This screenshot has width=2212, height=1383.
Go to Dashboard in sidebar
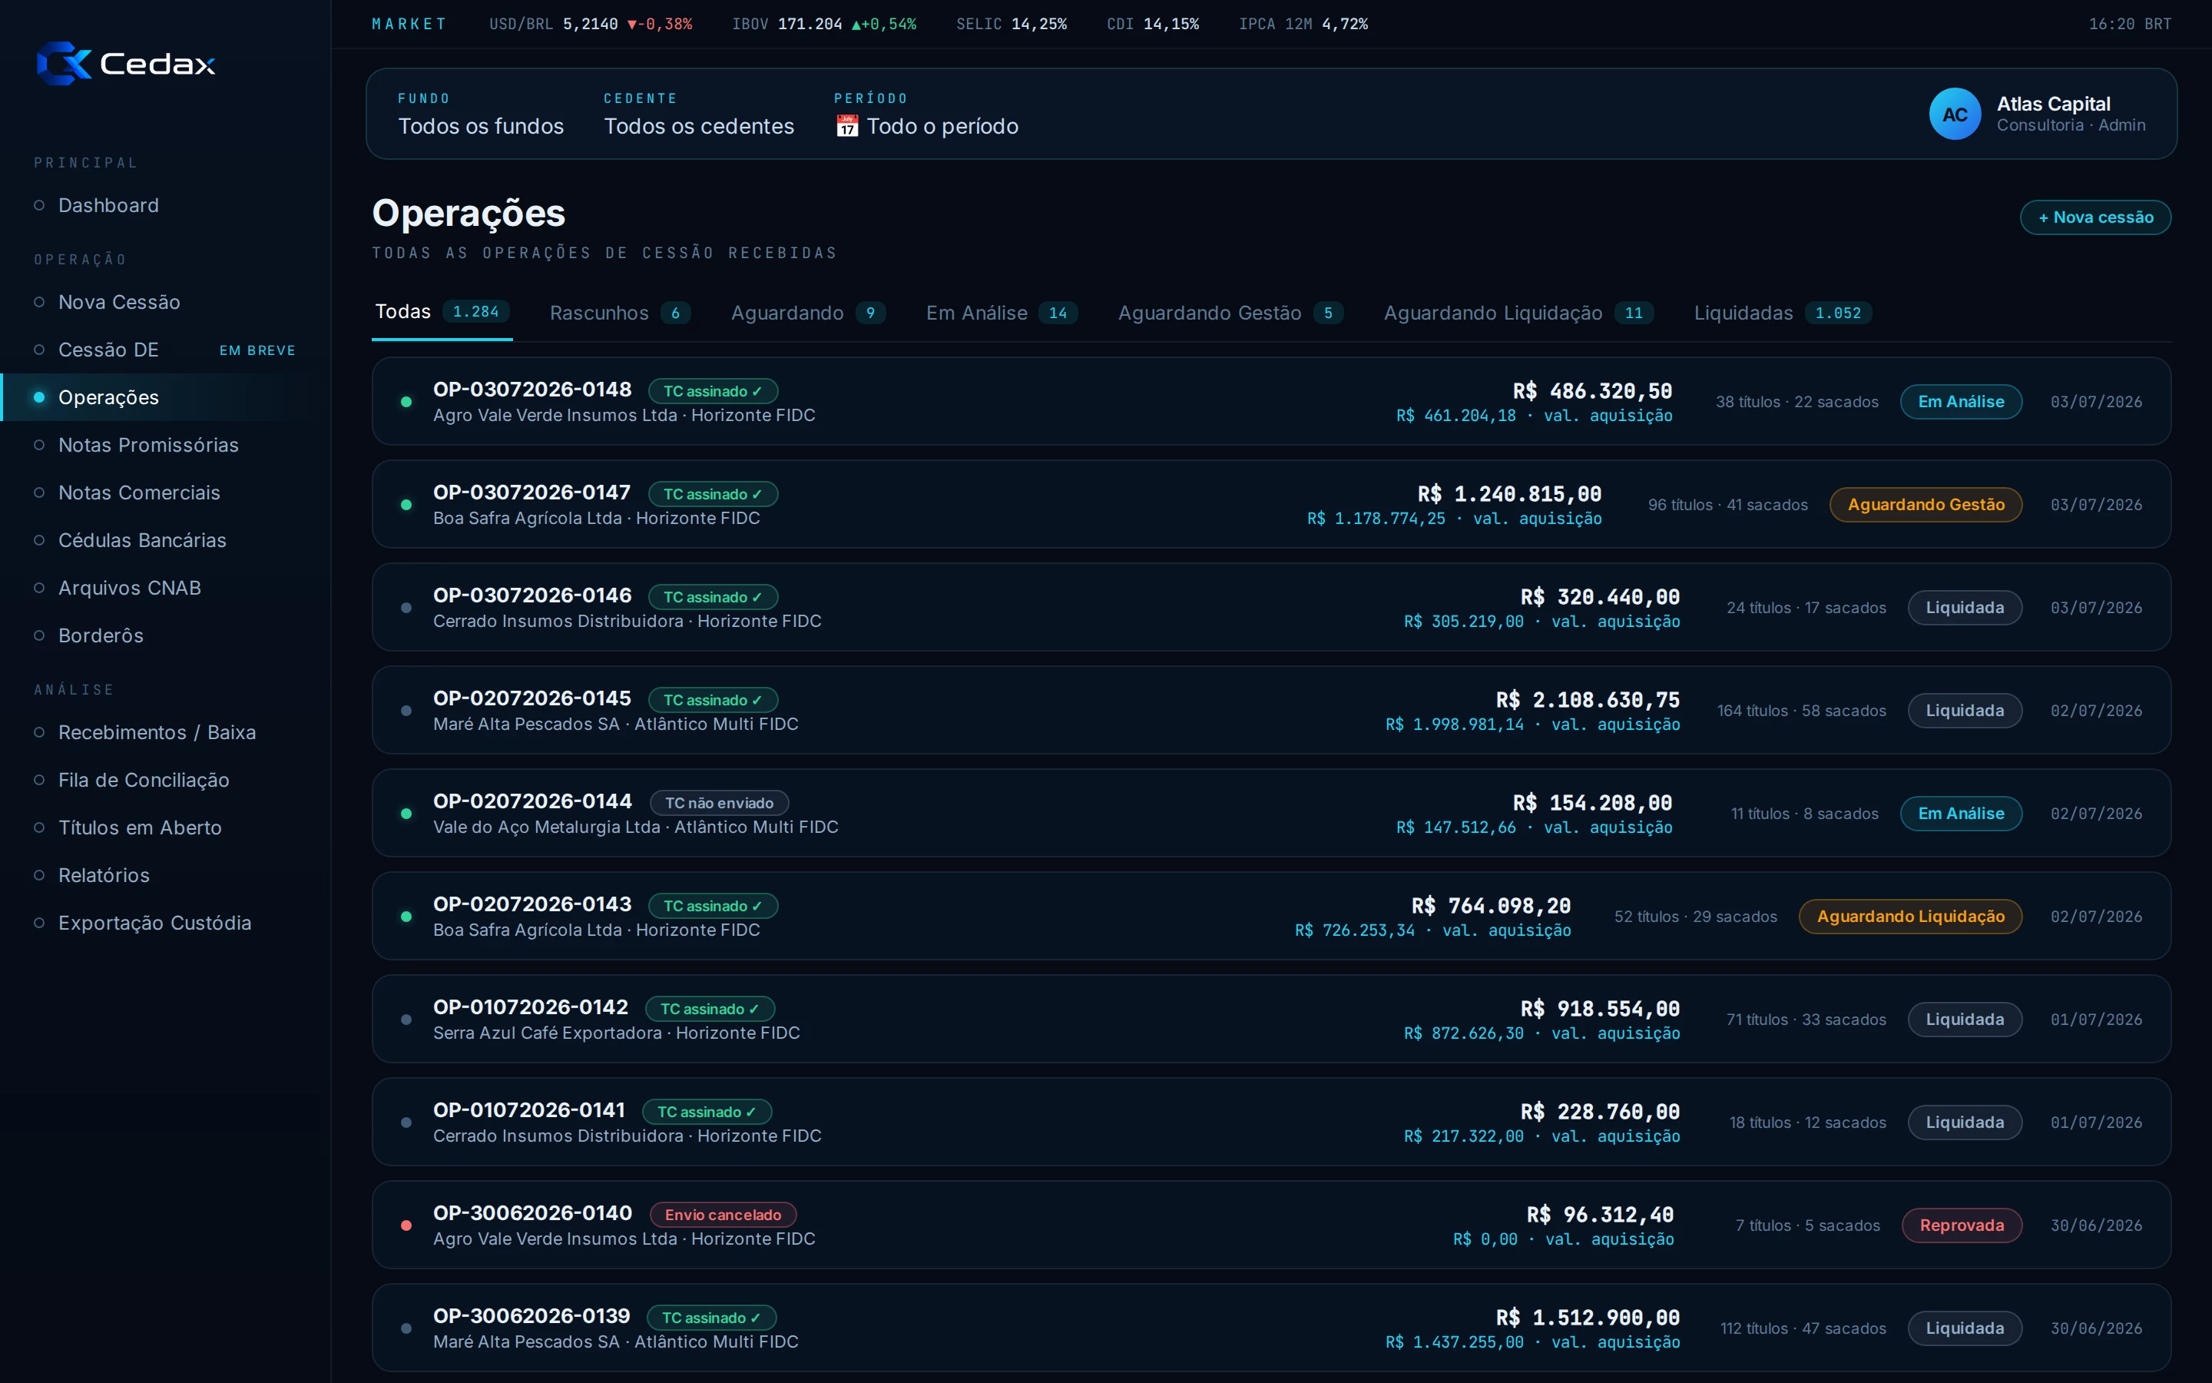(x=164, y=205)
